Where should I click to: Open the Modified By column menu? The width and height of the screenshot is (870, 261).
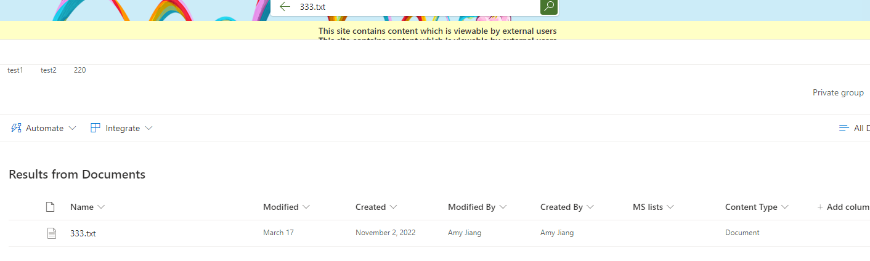coord(478,207)
